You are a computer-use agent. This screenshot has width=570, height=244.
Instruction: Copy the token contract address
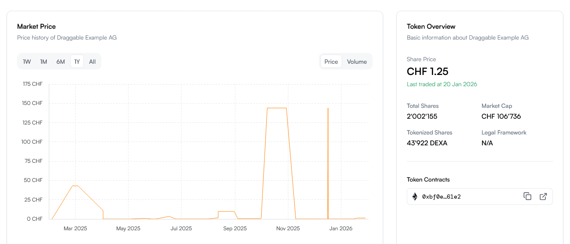(x=527, y=197)
